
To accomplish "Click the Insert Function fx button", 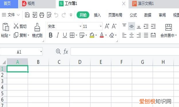I will [x=66, y=51].
